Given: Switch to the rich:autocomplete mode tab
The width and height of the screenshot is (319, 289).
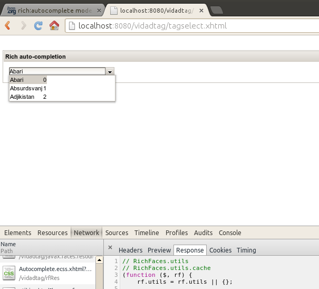Looking at the screenshot, I should [53, 10].
